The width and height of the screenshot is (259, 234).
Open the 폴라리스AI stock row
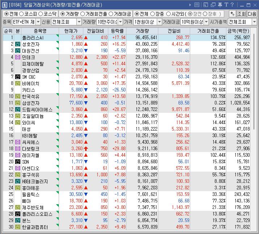click(126, 38)
